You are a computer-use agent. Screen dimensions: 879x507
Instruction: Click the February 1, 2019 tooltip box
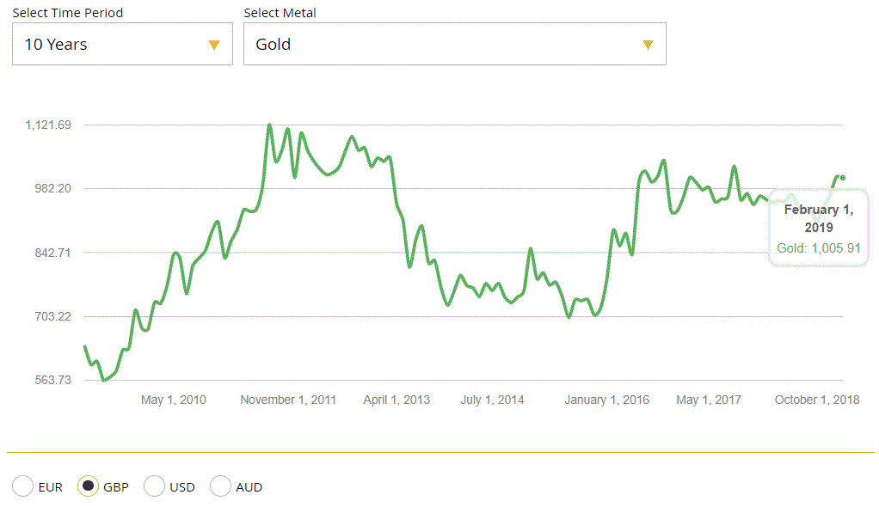818,228
